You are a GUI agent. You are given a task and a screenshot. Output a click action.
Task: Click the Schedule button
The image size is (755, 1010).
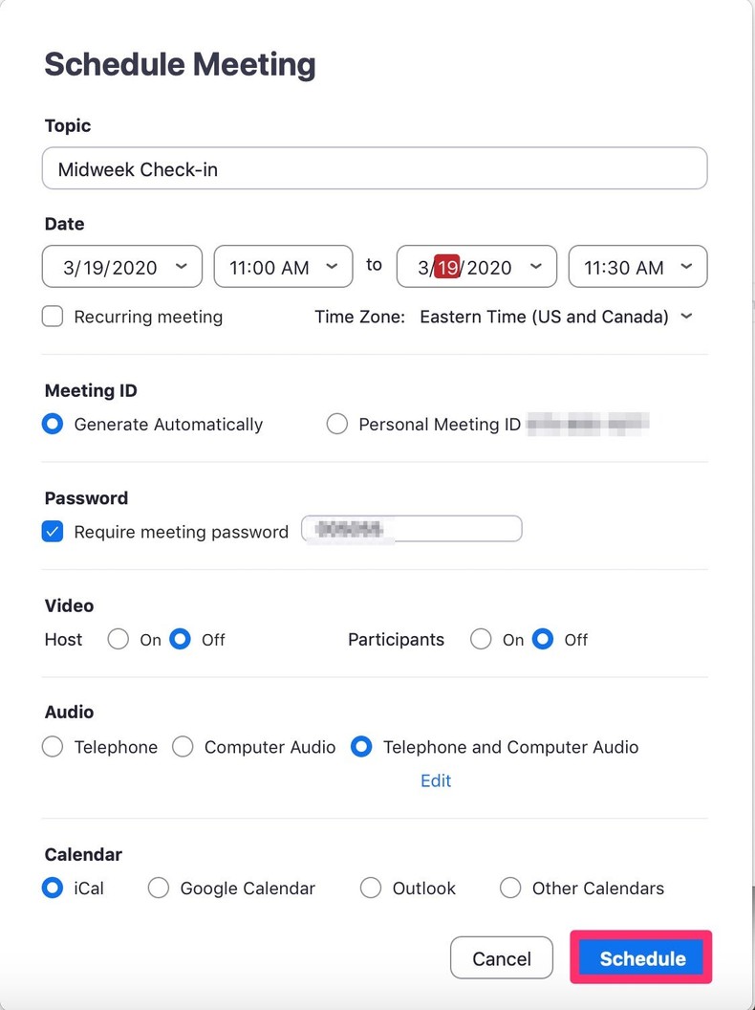(x=640, y=957)
